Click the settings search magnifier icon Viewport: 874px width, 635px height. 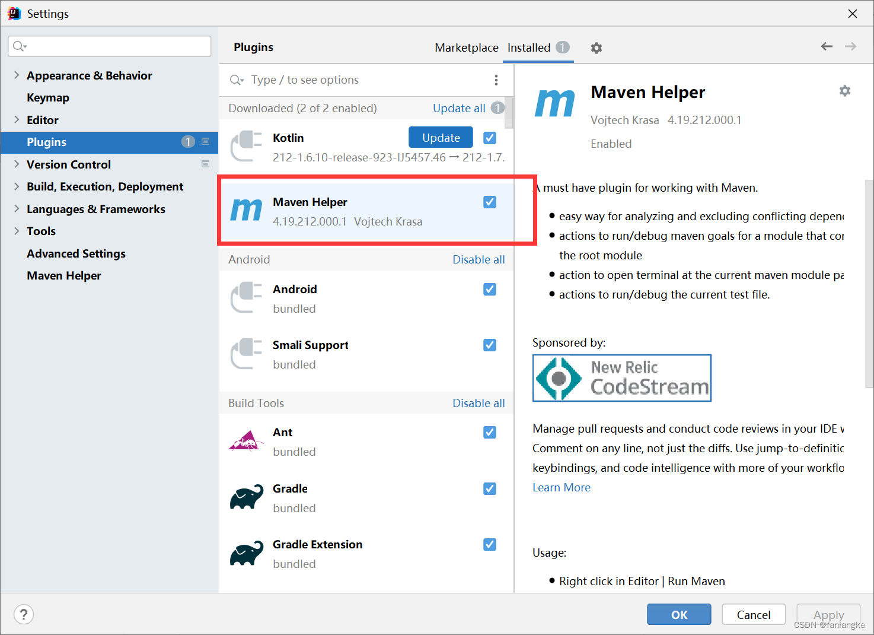20,46
